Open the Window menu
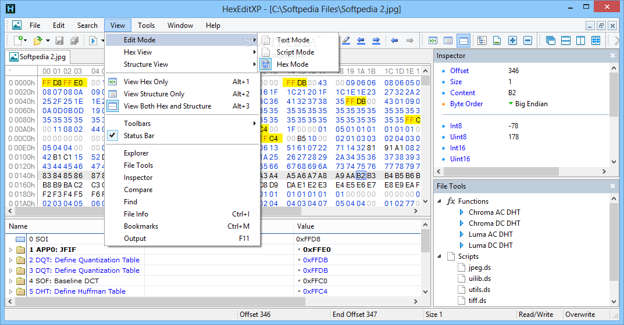The width and height of the screenshot is (624, 325). [180, 26]
